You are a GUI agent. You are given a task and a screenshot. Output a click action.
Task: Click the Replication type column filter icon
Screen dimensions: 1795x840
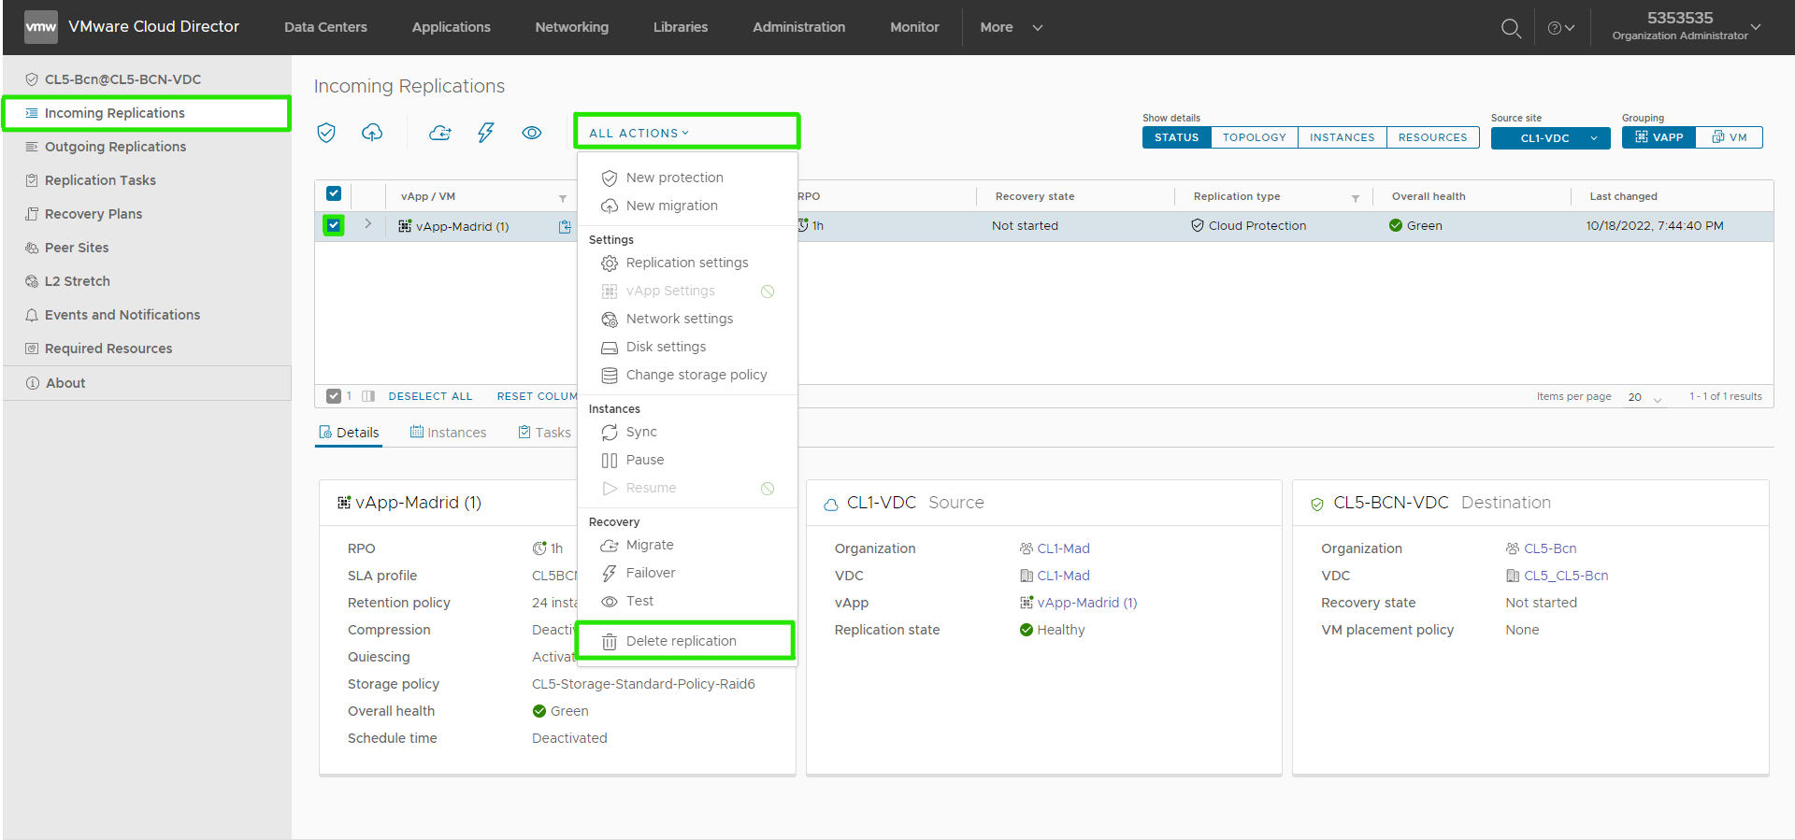pyautogui.click(x=1356, y=198)
